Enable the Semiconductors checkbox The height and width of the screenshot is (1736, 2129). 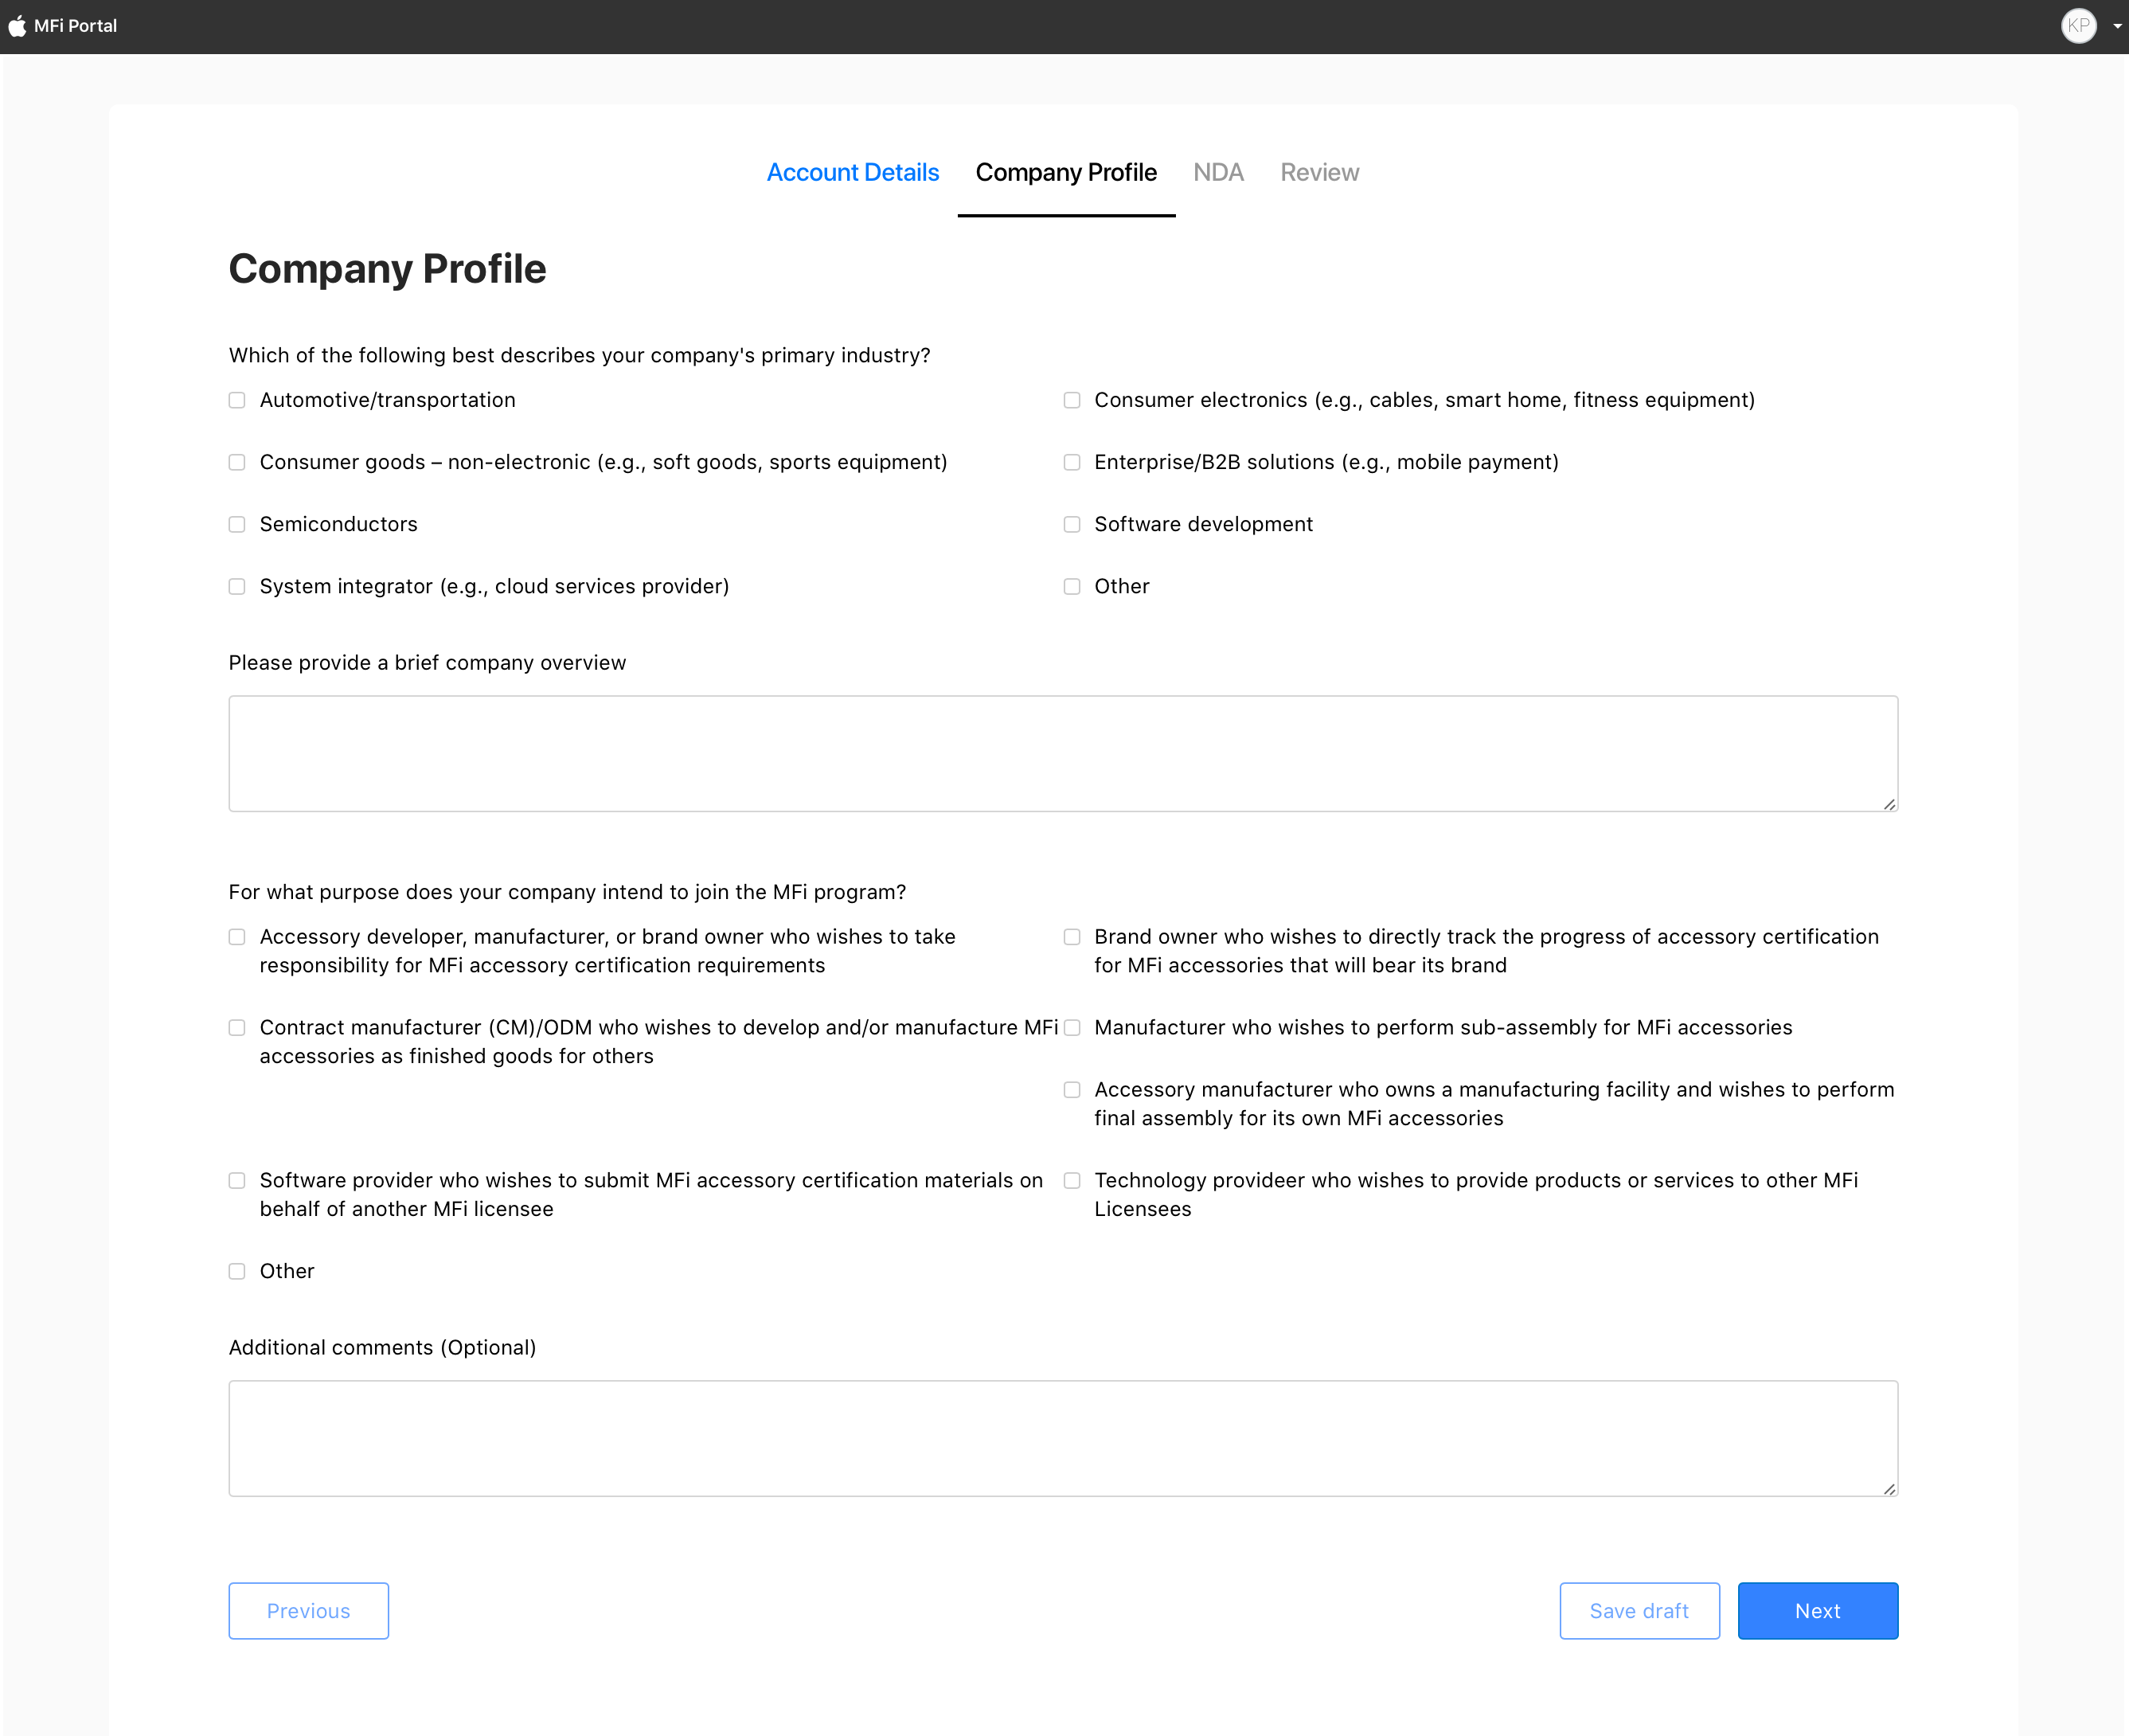(237, 524)
